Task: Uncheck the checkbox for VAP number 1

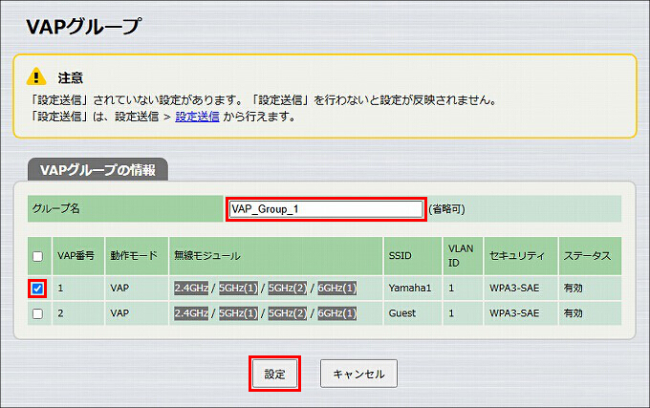Action: (x=37, y=289)
